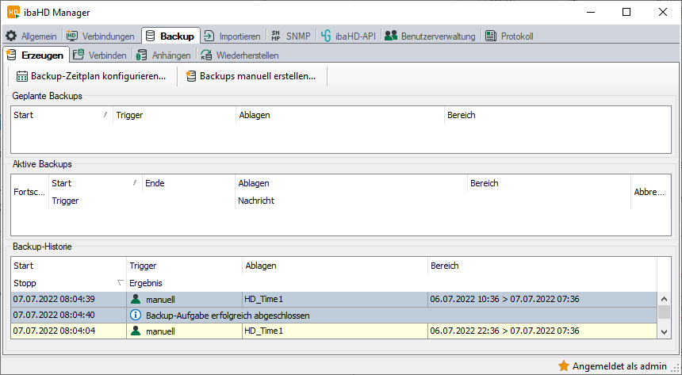Click the info icon in backup result row
This screenshot has height=375, width=682.
click(x=135, y=316)
